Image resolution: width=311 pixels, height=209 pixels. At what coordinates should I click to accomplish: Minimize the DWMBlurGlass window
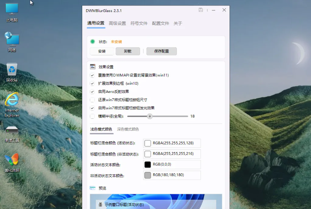point(213,10)
